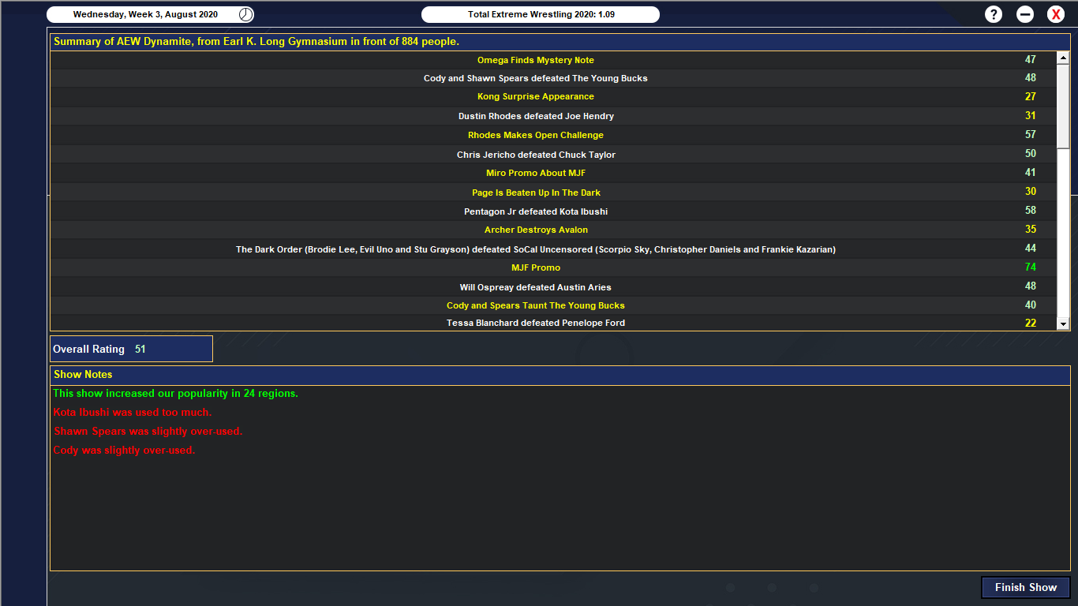1078x606 pixels.
Task: Select the 'Kong Surprise Appearance' segment
Action: pos(552,96)
